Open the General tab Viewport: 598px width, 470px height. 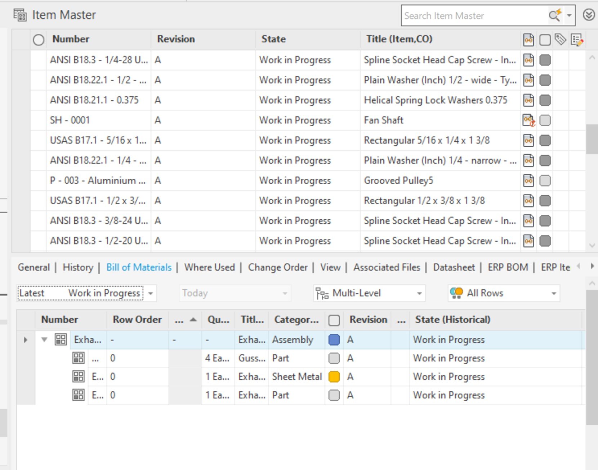click(x=34, y=267)
